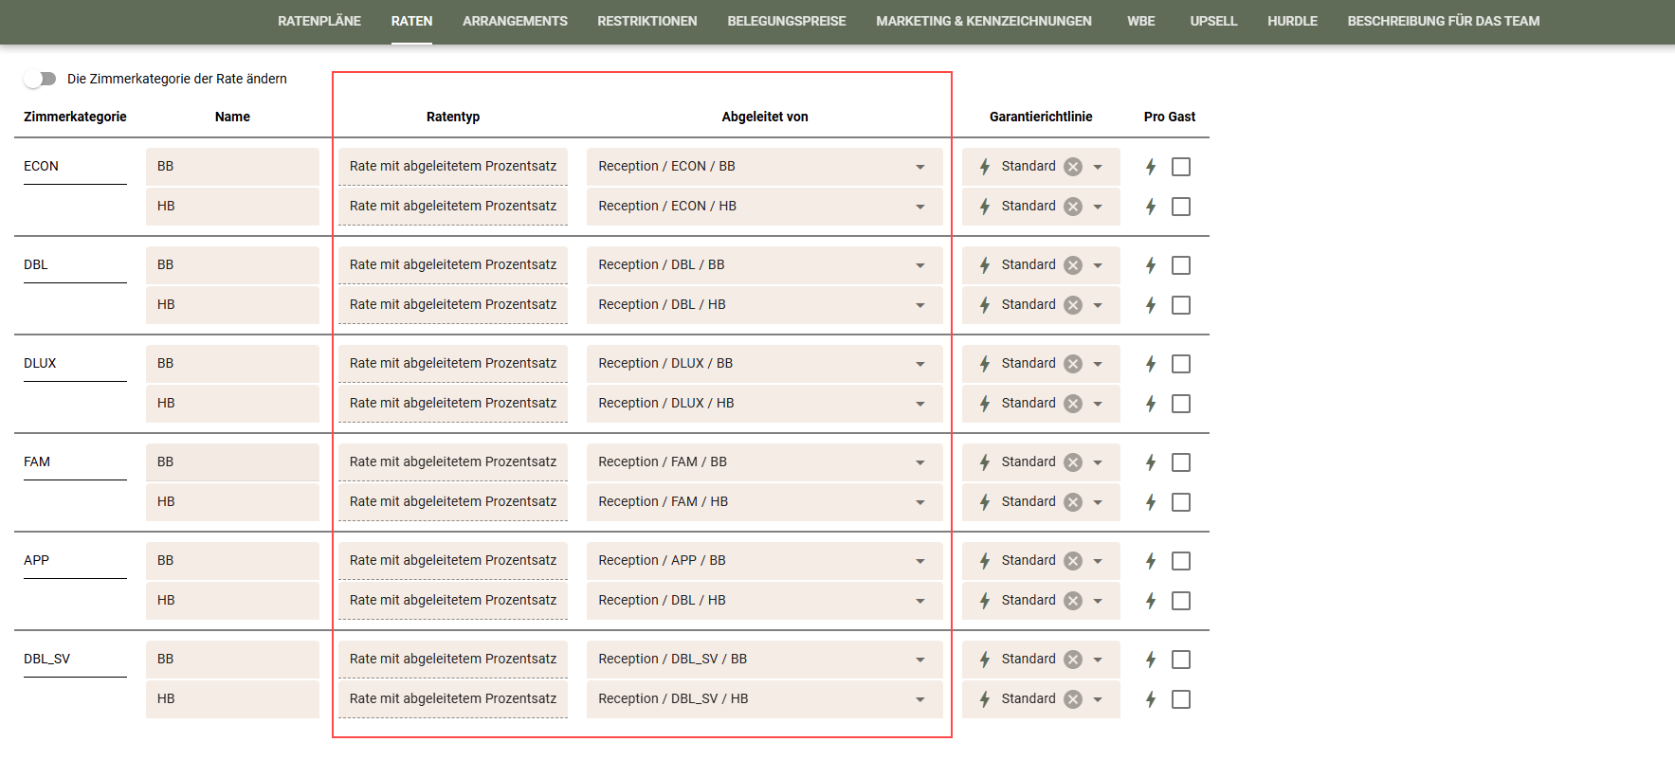The image size is (1675, 760).
Task: Open 'Beschreibung für das Team' tab
Action: pos(1444,21)
